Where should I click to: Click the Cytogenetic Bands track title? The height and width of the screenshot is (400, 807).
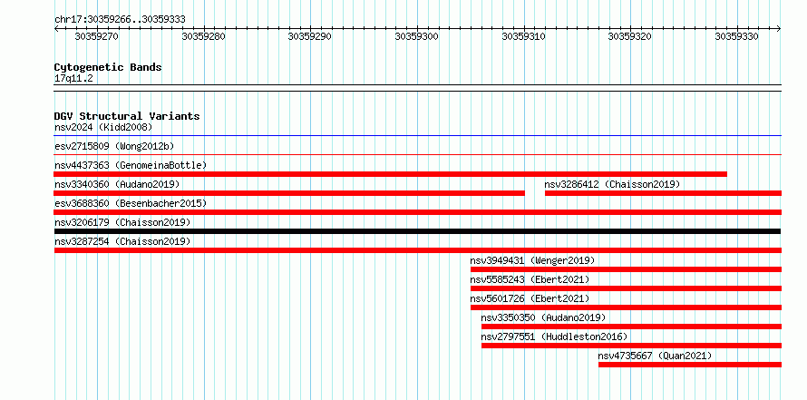108,67
